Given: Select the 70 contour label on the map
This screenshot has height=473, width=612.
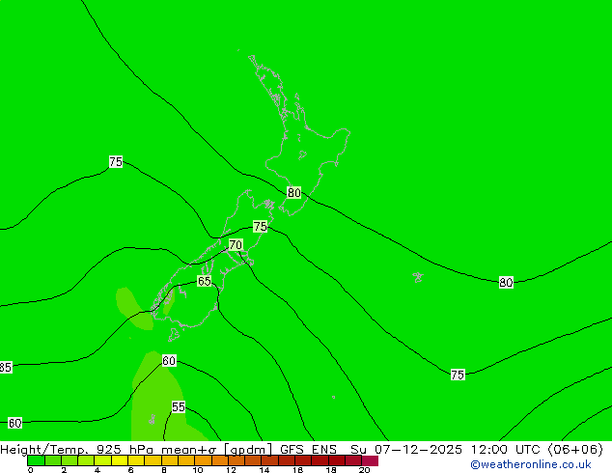Looking at the screenshot, I should (x=236, y=244).
